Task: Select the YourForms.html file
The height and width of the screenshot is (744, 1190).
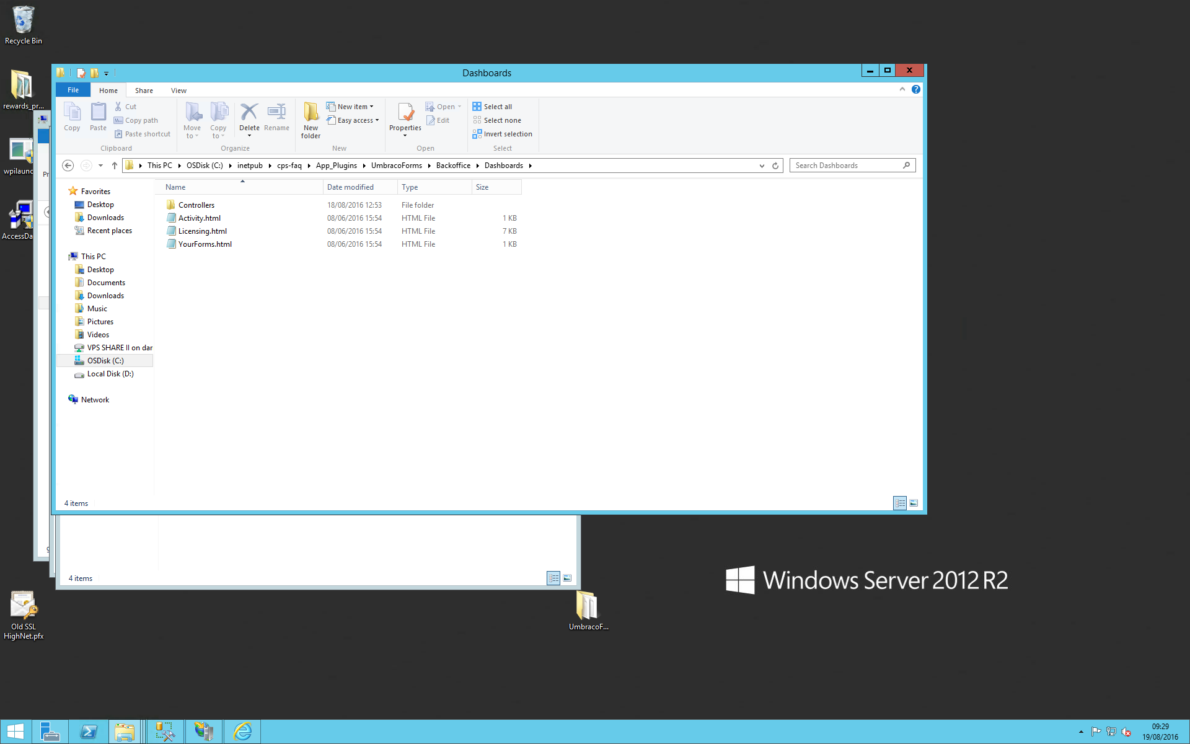Action: [205, 244]
